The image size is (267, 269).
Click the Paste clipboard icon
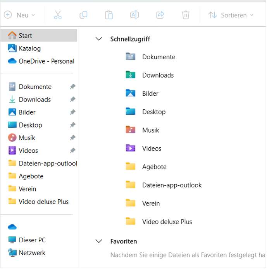(109, 15)
